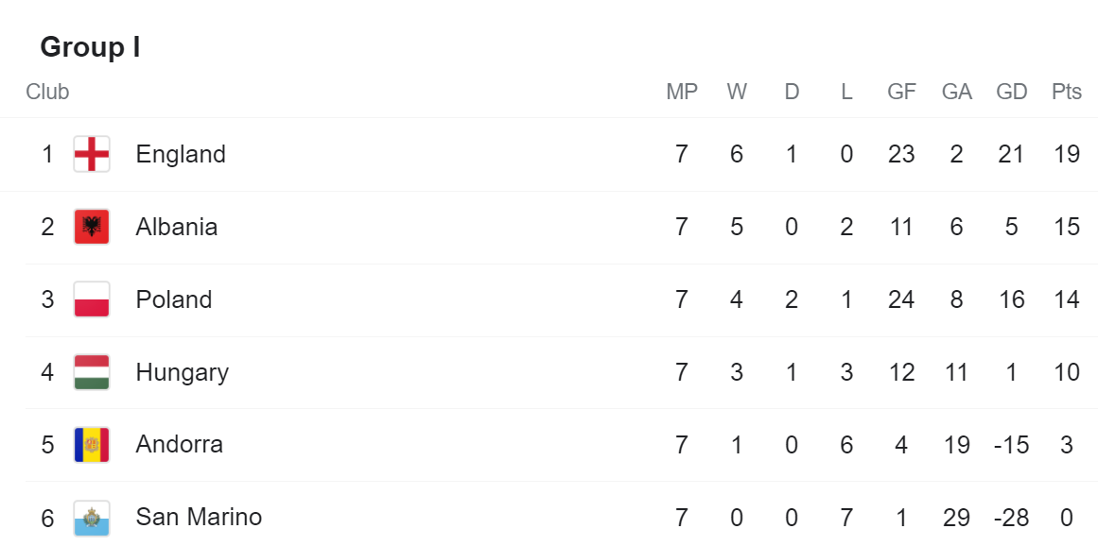Click the San Marino flag icon

click(x=92, y=518)
